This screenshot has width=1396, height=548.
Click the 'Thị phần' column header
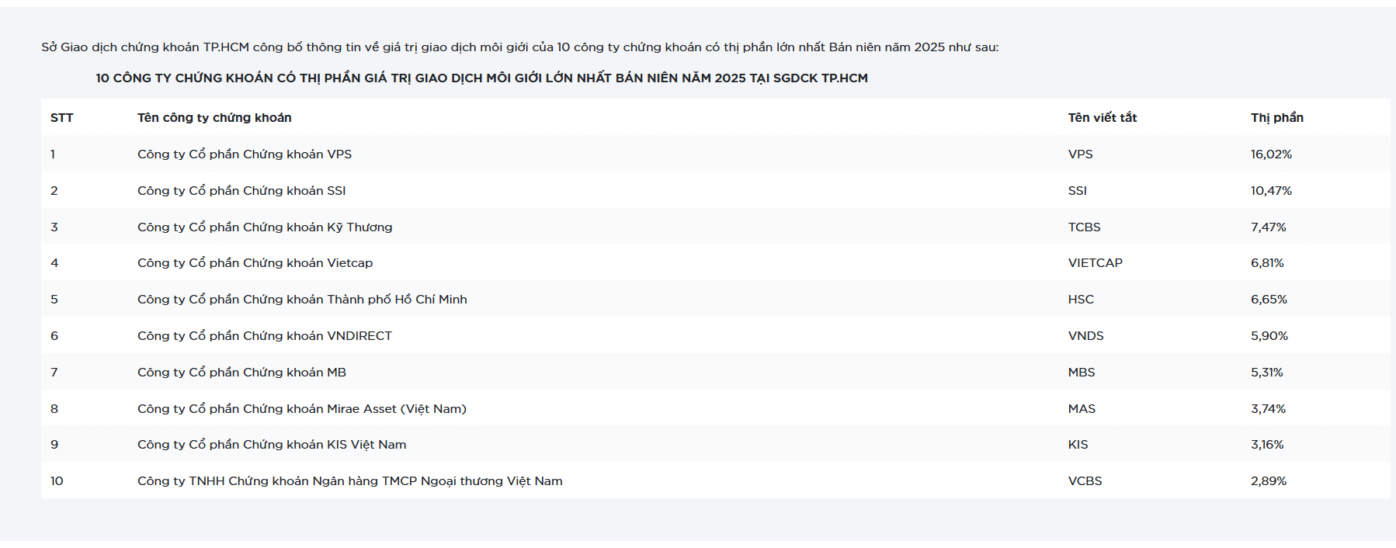(x=1276, y=118)
